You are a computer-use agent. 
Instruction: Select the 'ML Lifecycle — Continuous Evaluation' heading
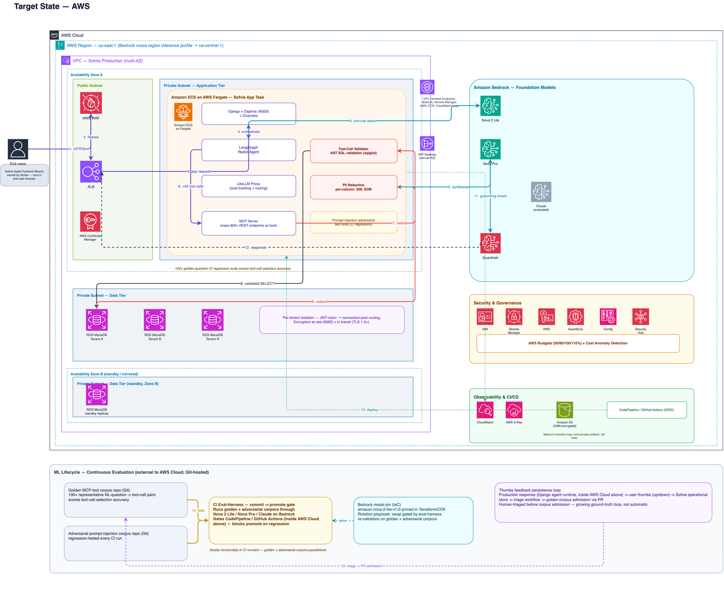pos(131,472)
